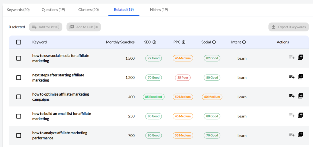
Task: Check the box for 'how to use social media' keyword
Action: (19, 58)
